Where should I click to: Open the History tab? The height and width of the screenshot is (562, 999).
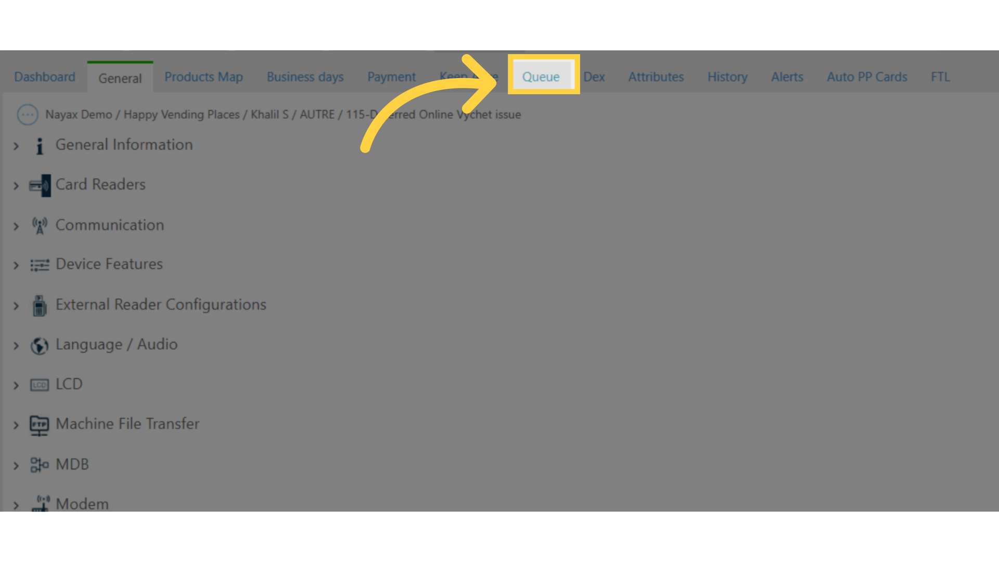(727, 76)
